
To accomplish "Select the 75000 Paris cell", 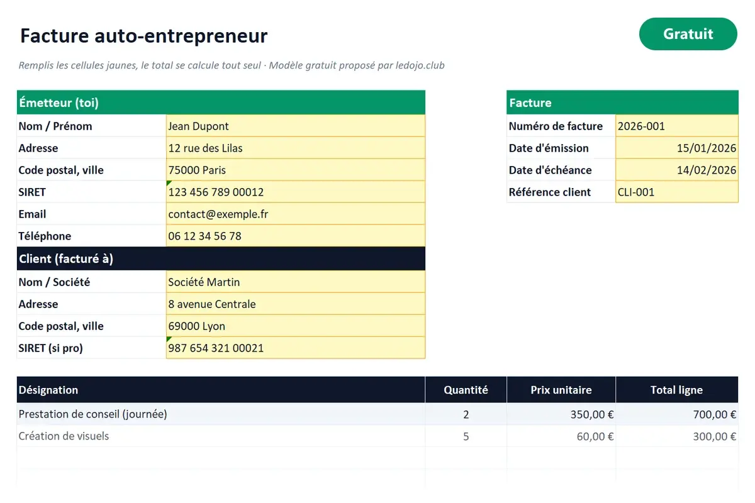I will point(296,170).
